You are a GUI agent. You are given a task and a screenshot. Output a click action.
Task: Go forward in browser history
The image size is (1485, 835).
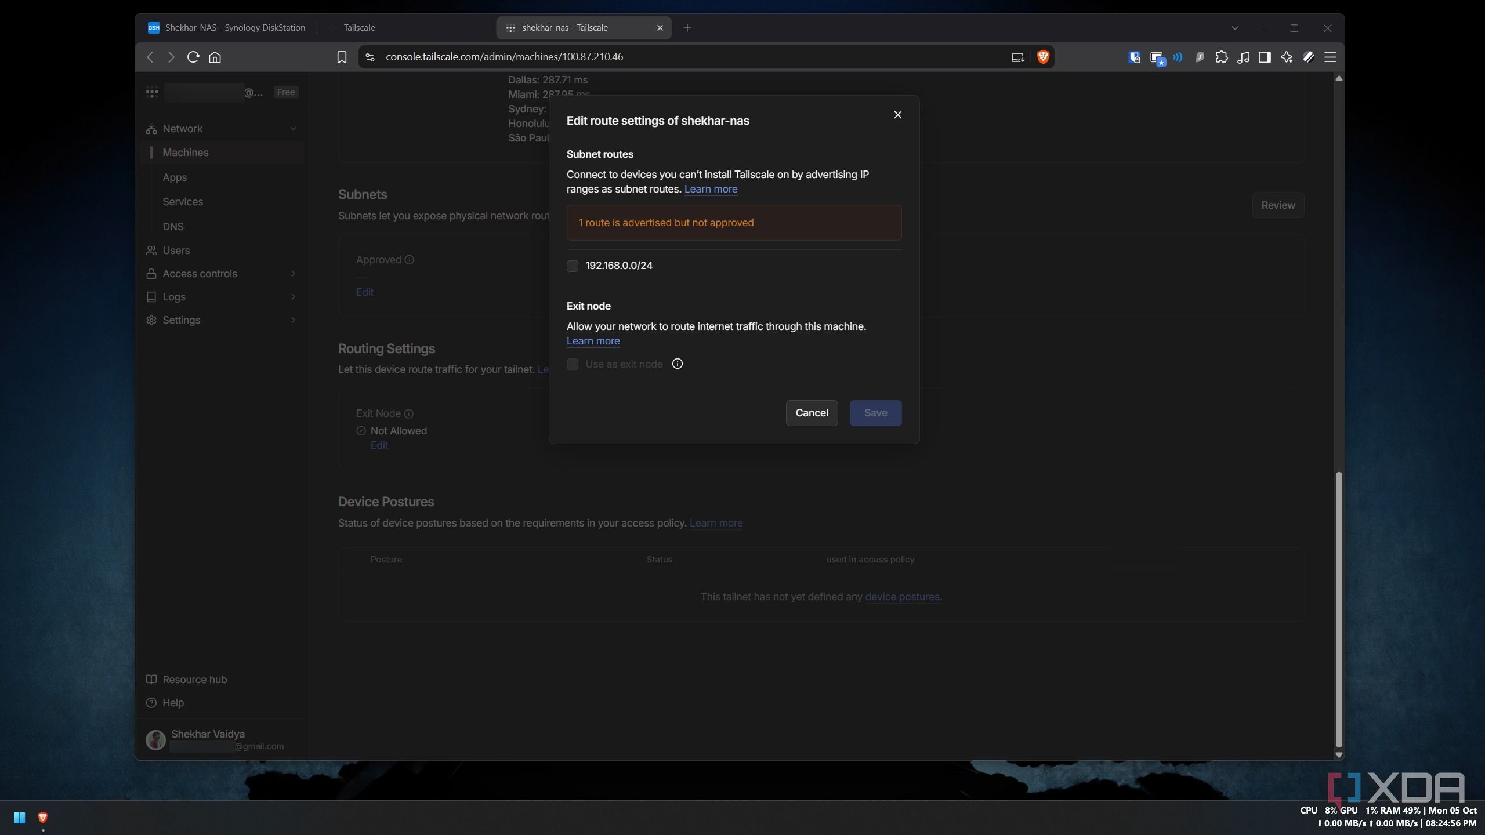point(171,57)
